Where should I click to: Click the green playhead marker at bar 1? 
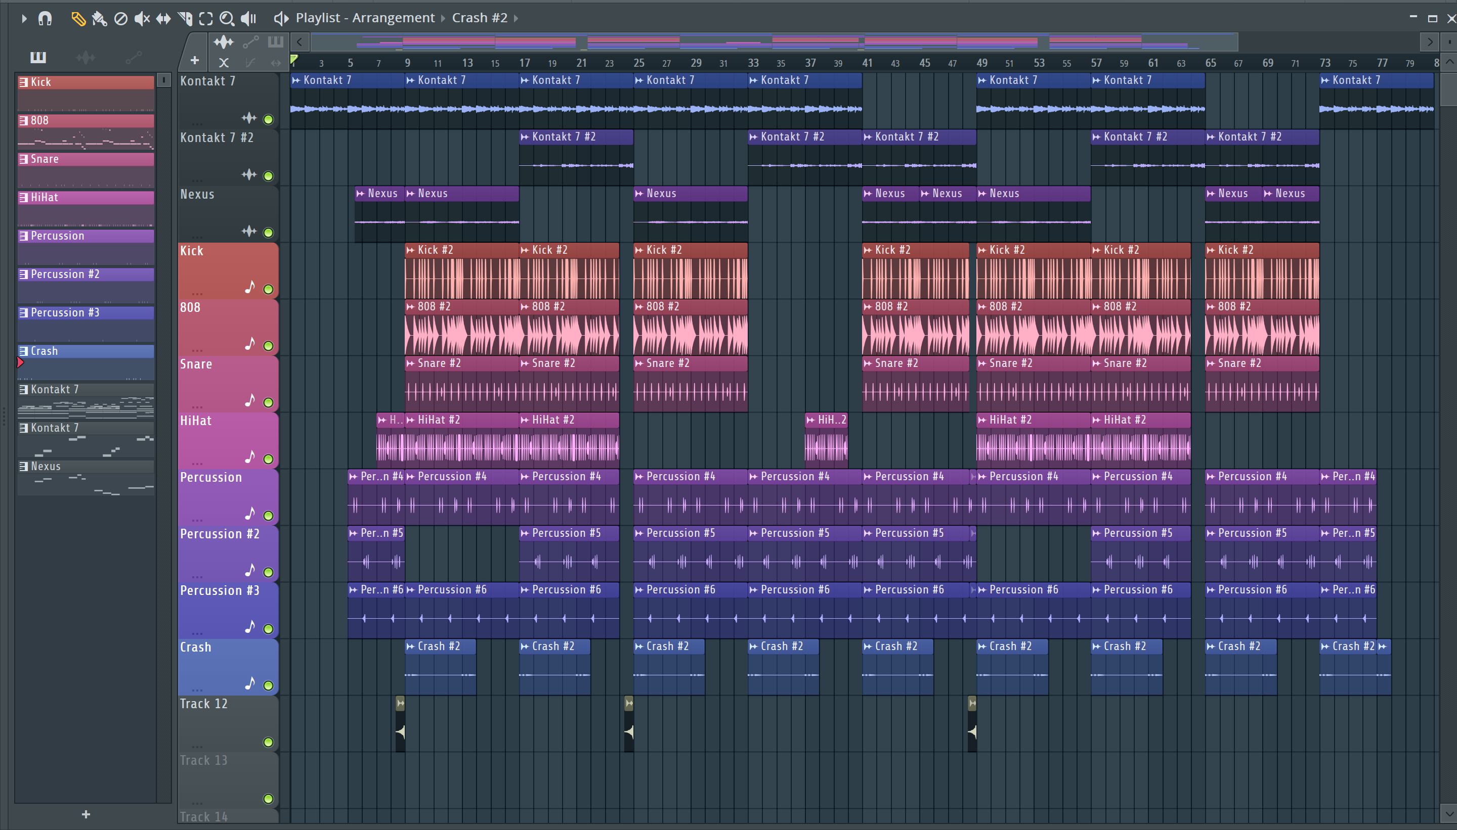click(x=294, y=59)
